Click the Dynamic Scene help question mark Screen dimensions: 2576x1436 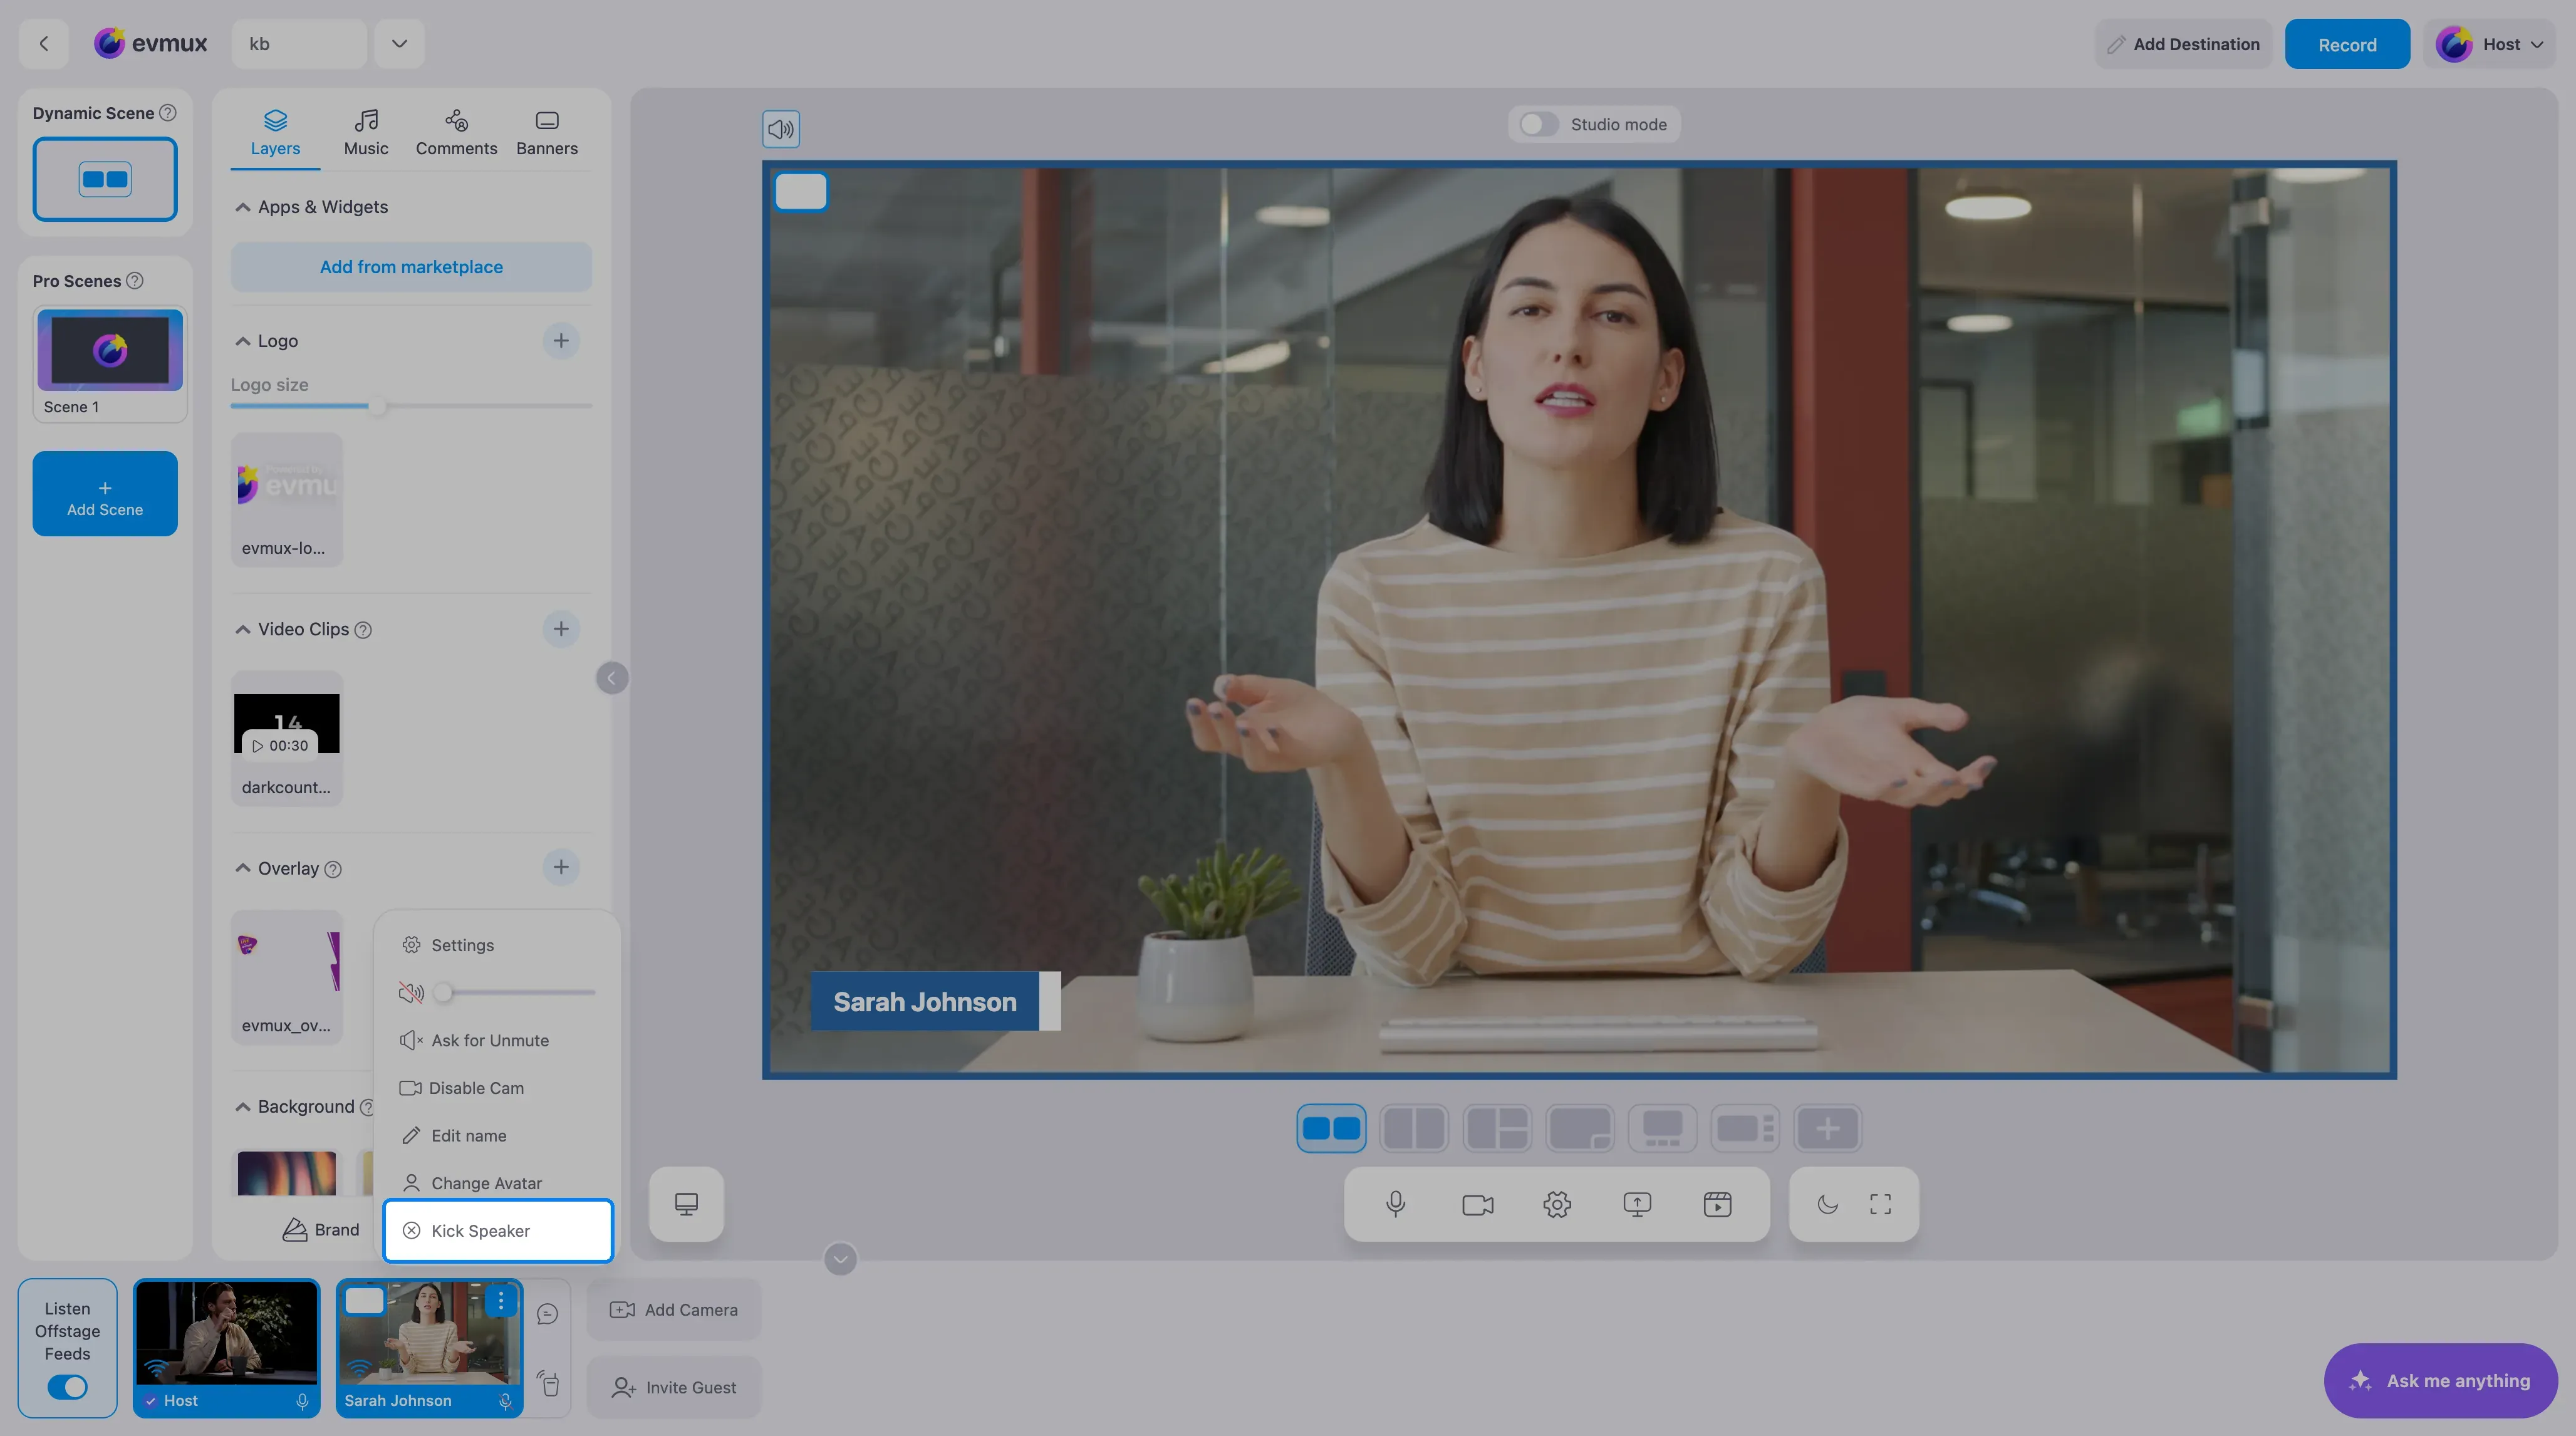[168, 113]
